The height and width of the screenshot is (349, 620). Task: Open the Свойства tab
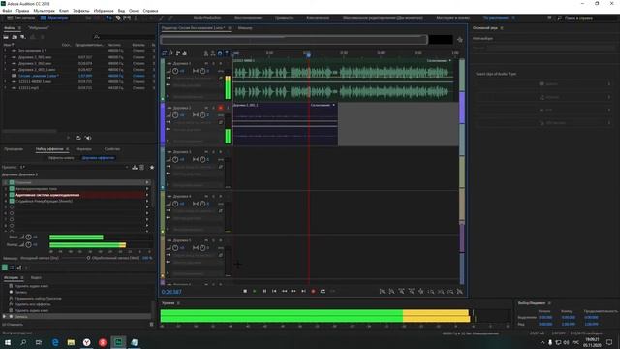pos(112,149)
